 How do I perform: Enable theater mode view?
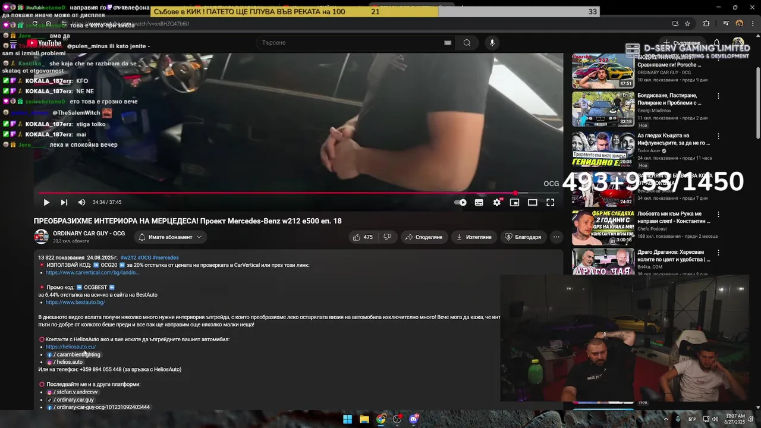click(533, 202)
